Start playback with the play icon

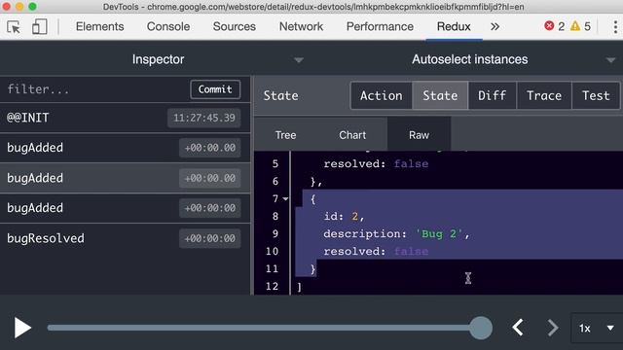(x=22, y=328)
